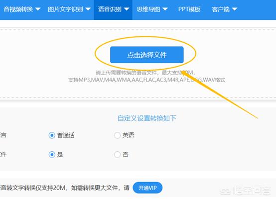The width and height of the screenshot is (276, 200).
Task: Choose the 否 radio option
Action: click(x=117, y=155)
